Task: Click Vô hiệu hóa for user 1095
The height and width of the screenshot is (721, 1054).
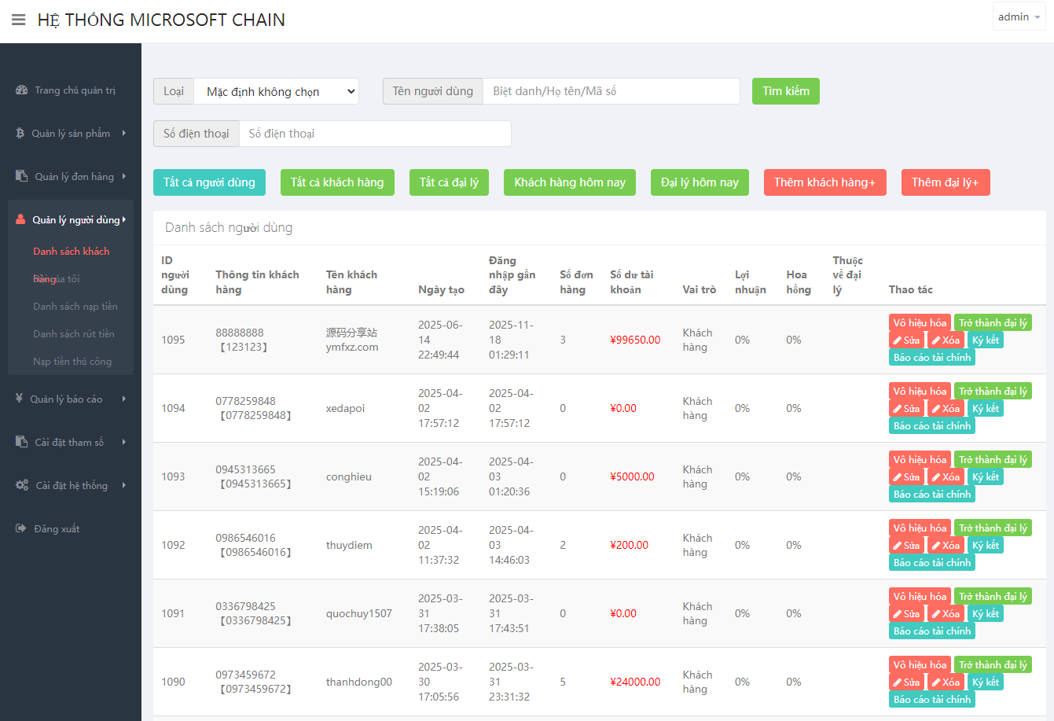Action: click(x=920, y=323)
